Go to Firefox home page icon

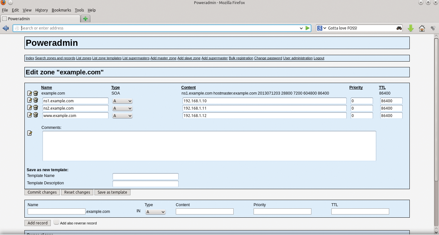[422, 28]
